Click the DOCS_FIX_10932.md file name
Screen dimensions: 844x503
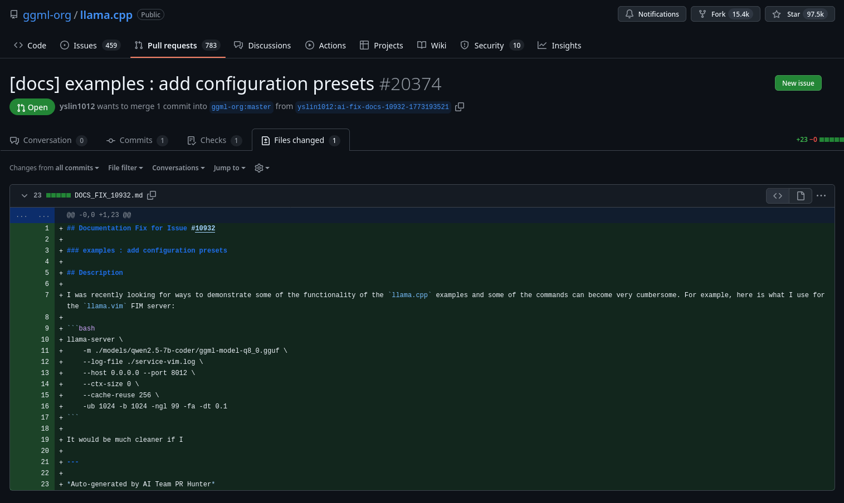(109, 195)
